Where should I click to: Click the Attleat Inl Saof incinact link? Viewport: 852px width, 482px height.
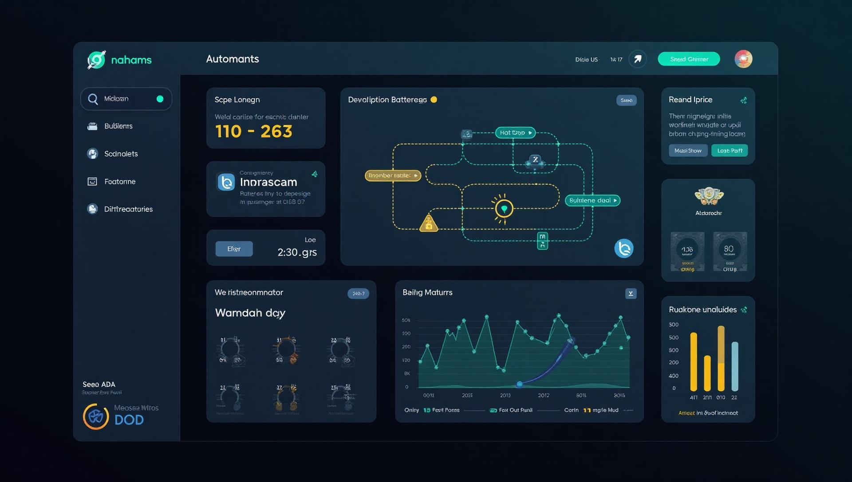(708, 413)
